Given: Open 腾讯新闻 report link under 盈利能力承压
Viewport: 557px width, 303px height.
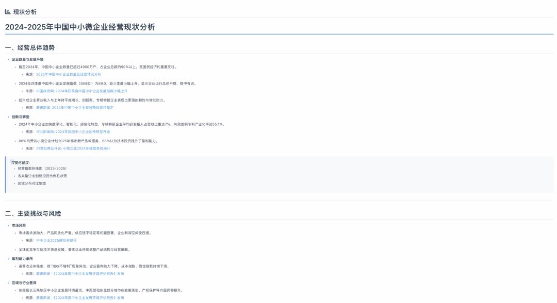Looking at the screenshot, I should click(80, 274).
